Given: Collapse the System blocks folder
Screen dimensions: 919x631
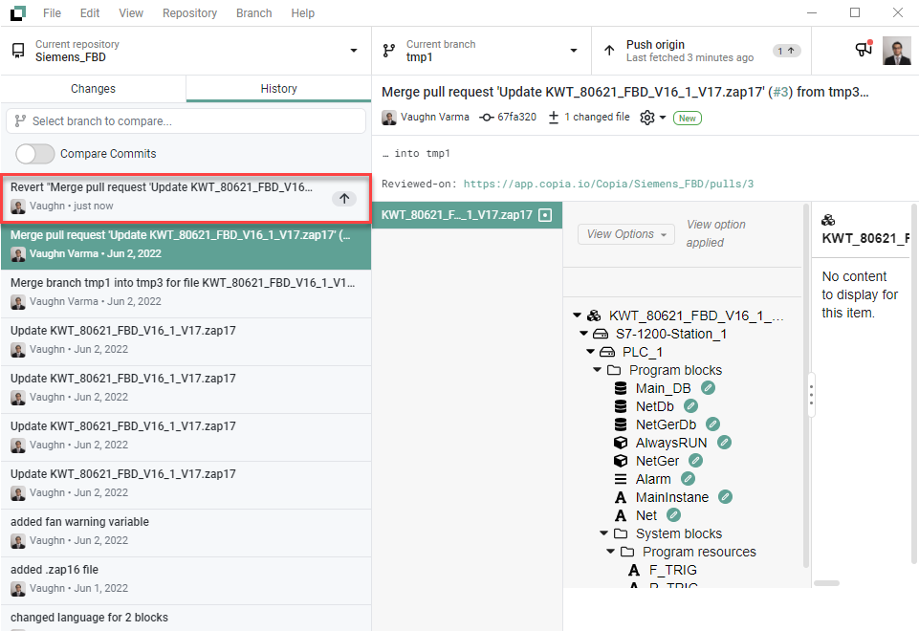Looking at the screenshot, I should coord(604,533).
